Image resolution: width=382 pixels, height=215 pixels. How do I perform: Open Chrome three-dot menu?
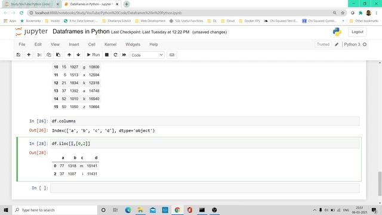click(377, 13)
